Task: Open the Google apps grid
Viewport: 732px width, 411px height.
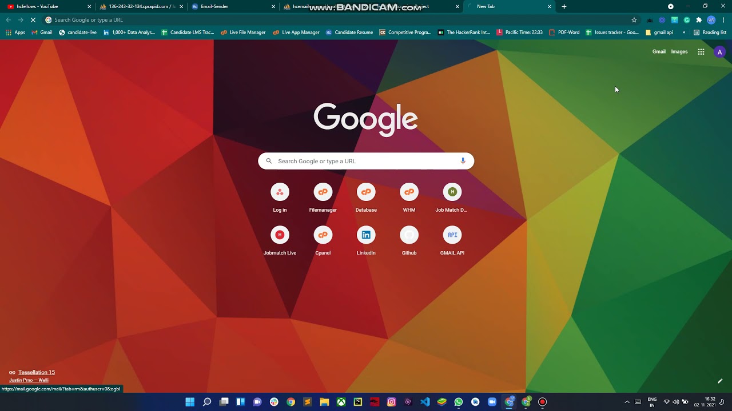Action: pyautogui.click(x=701, y=52)
